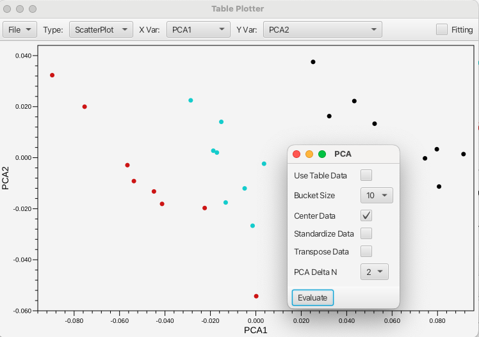Image resolution: width=479 pixels, height=337 pixels.
Task: Click the leftmost red data point
Action: tap(53, 75)
